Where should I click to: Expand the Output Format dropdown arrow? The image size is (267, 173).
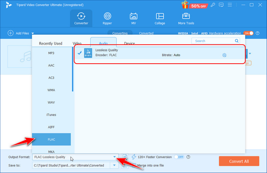tap(114, 157)
